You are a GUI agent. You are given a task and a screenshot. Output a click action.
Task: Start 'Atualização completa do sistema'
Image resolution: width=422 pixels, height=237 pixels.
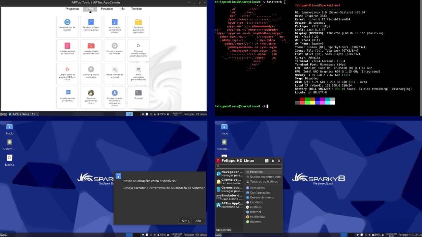[115, 27]
